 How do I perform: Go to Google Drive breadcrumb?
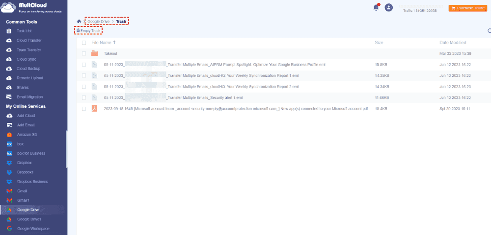coord(98,22)
